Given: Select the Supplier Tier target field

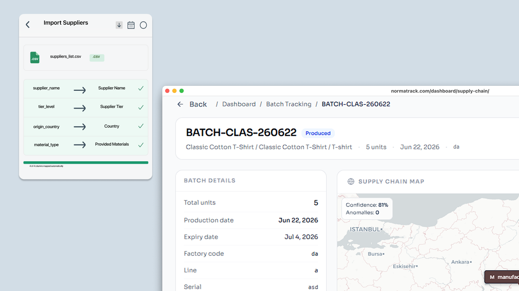Looking at the screenshot, I should click(112, 107).
